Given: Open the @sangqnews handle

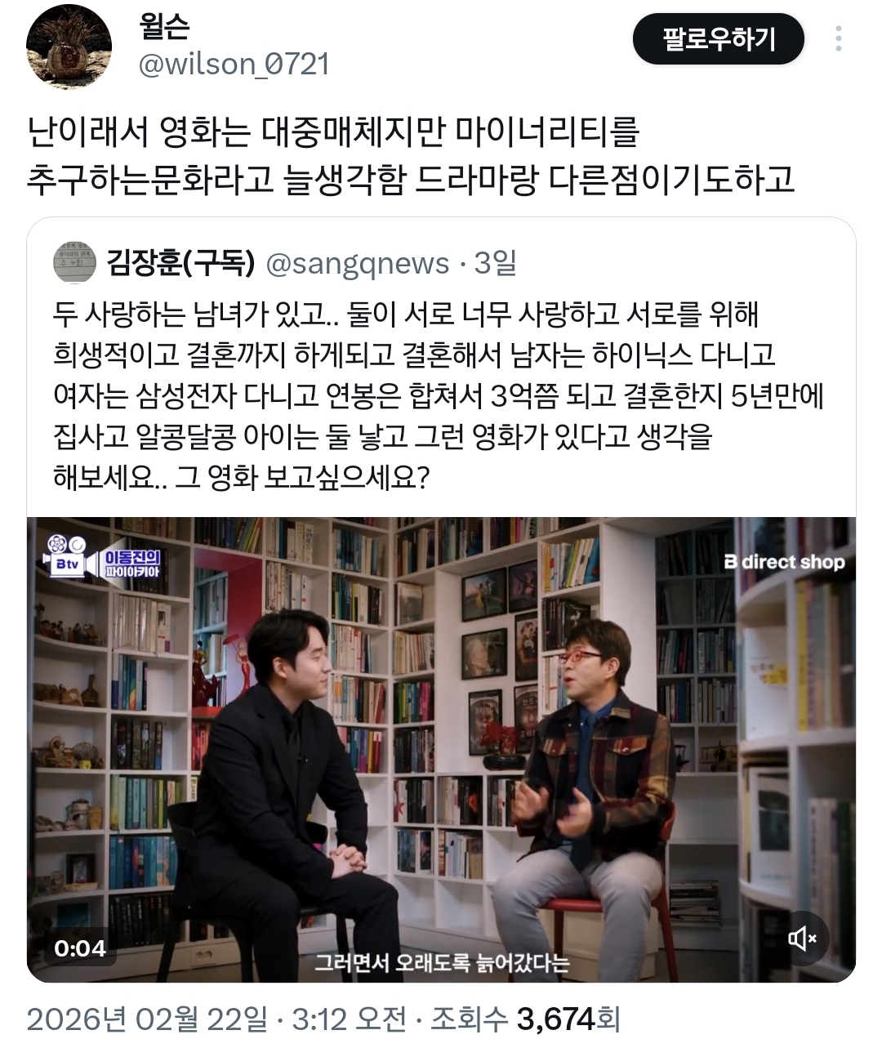Looking at the screenshot, I should pos(358,263).
